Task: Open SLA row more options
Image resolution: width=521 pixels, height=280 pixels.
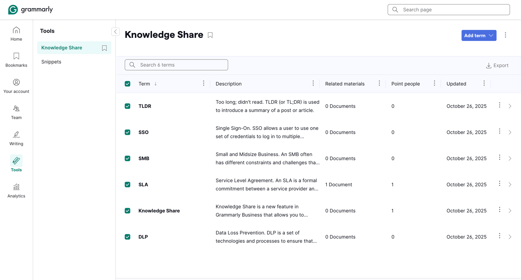Action: pyautogui.click(x=500, y=184)
